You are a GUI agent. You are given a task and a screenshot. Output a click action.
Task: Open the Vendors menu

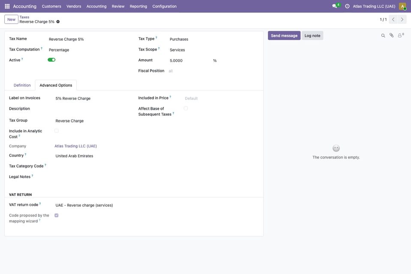click(x=74, y=6)
